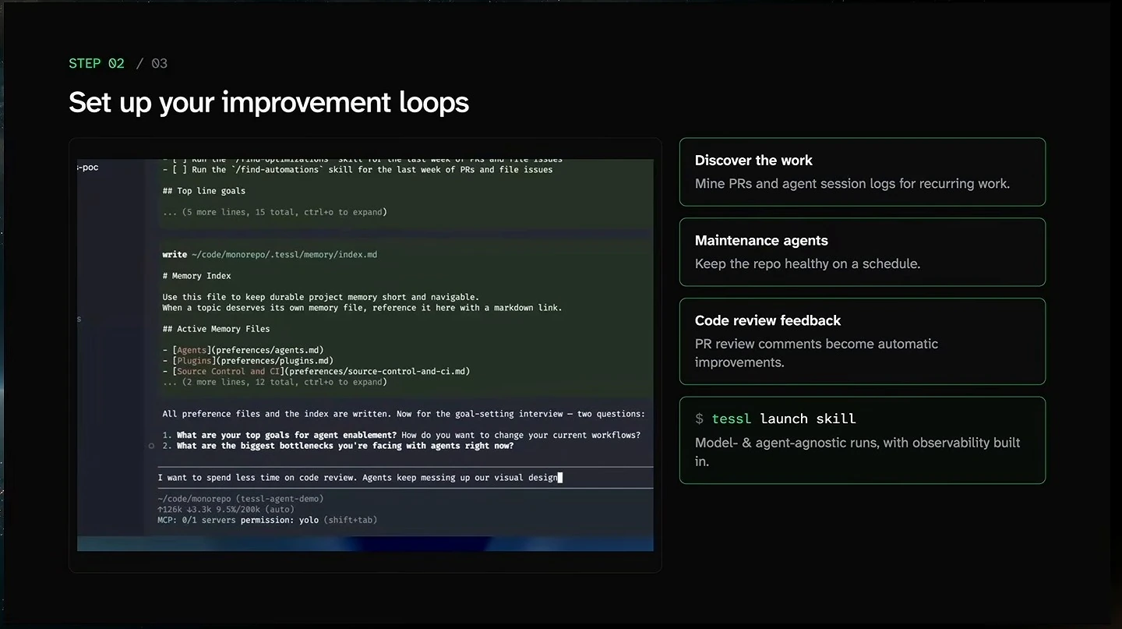Click 'Keep the repo healthy on a schedule' text
The height and width of the screenshot is (629, 1122).
pos(807,263)
